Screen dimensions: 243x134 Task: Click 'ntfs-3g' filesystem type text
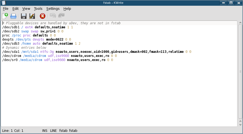(x=47, y=52)
